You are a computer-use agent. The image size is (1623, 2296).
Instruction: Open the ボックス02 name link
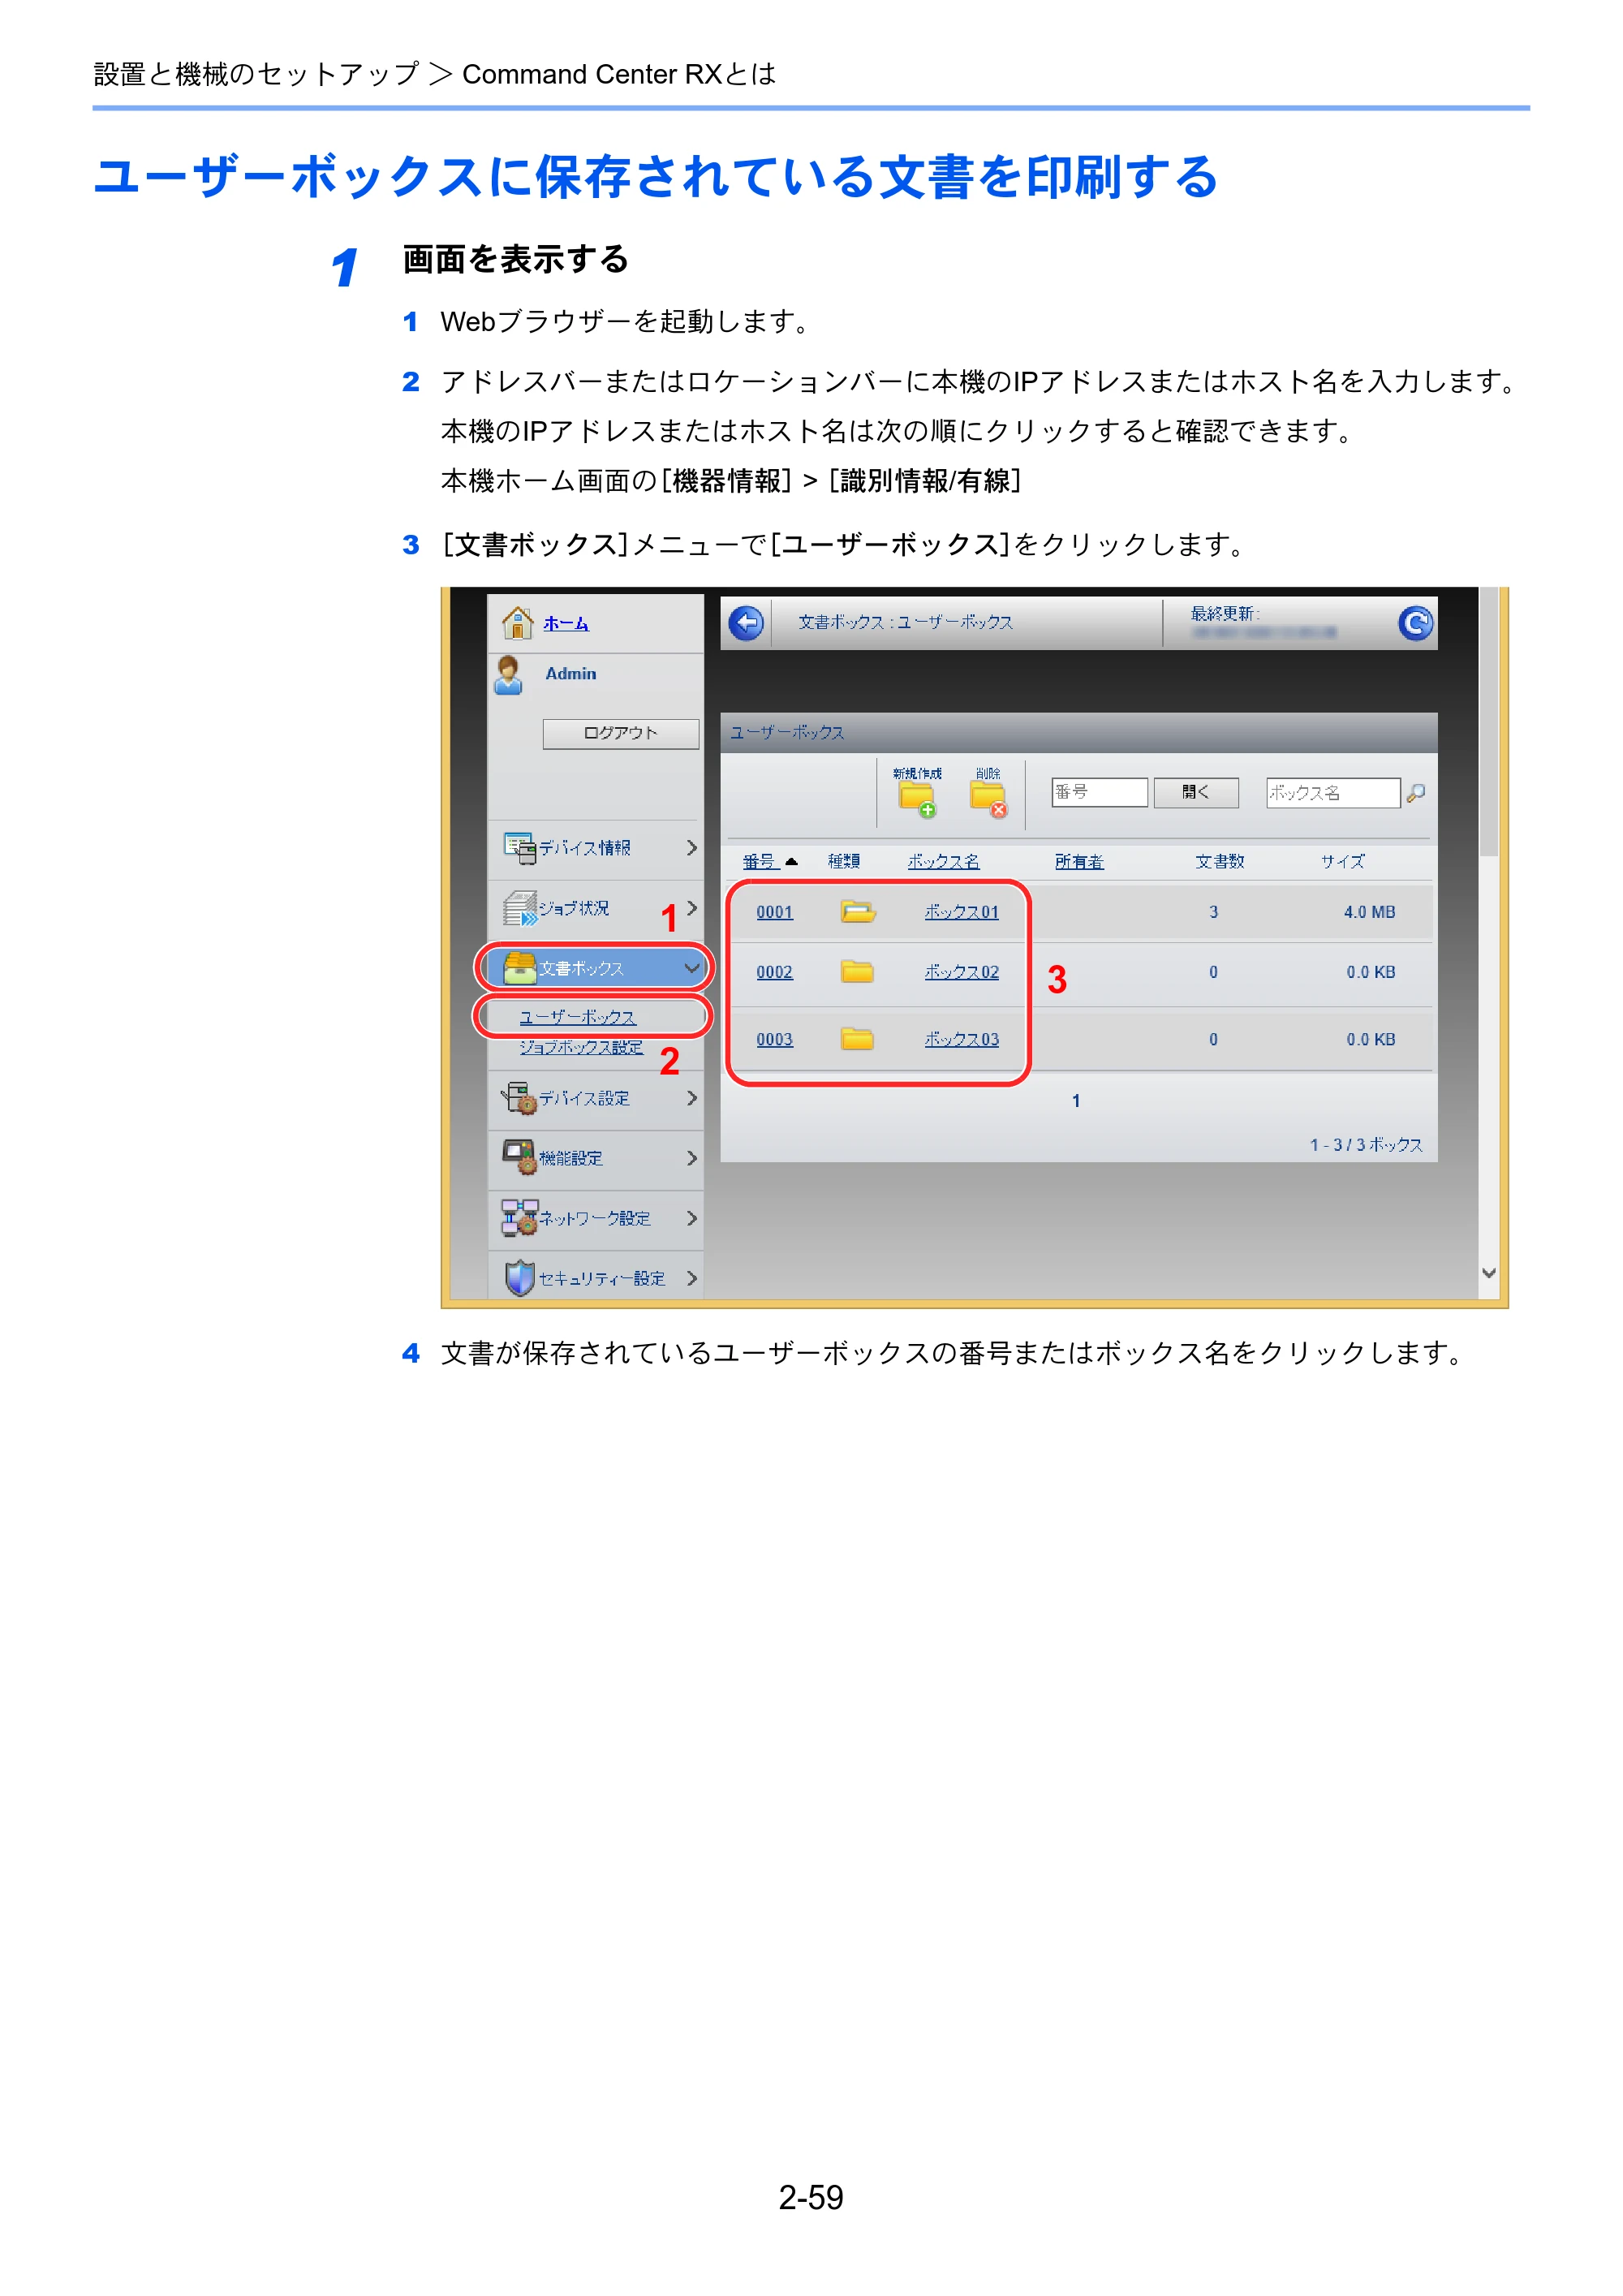pos(961,971)
